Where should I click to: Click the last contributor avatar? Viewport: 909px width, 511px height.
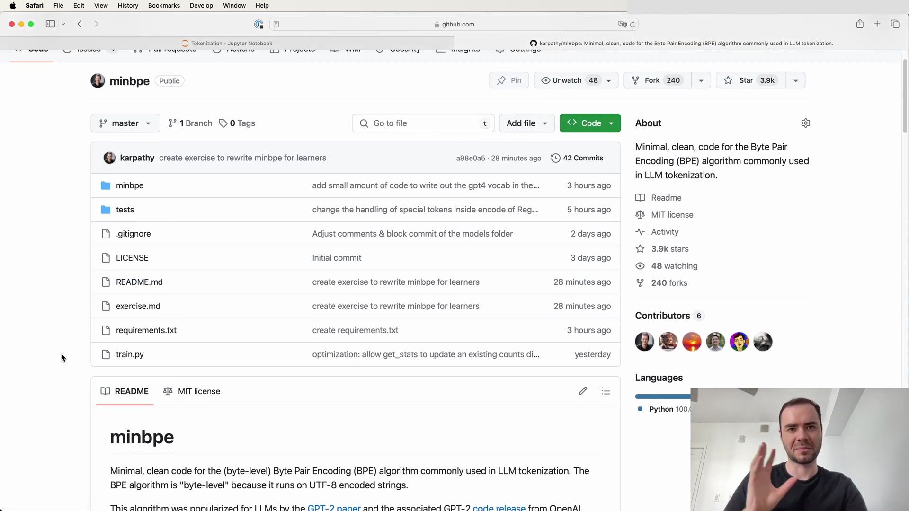(763, 342)
